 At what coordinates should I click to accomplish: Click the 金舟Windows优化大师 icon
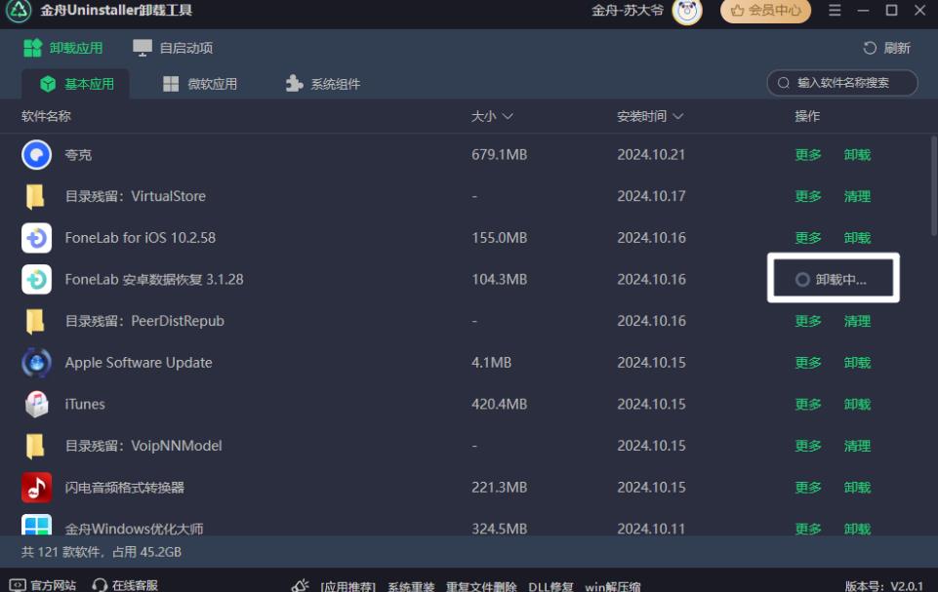point(36,525)
